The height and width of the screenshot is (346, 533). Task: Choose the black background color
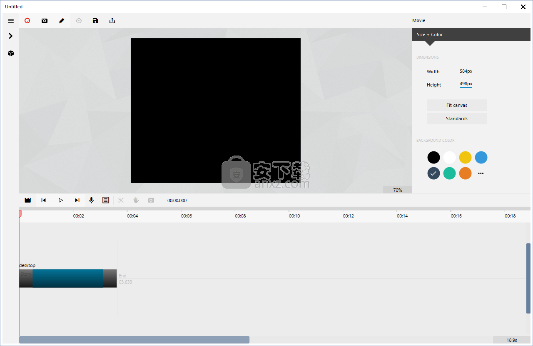[433, 157]
